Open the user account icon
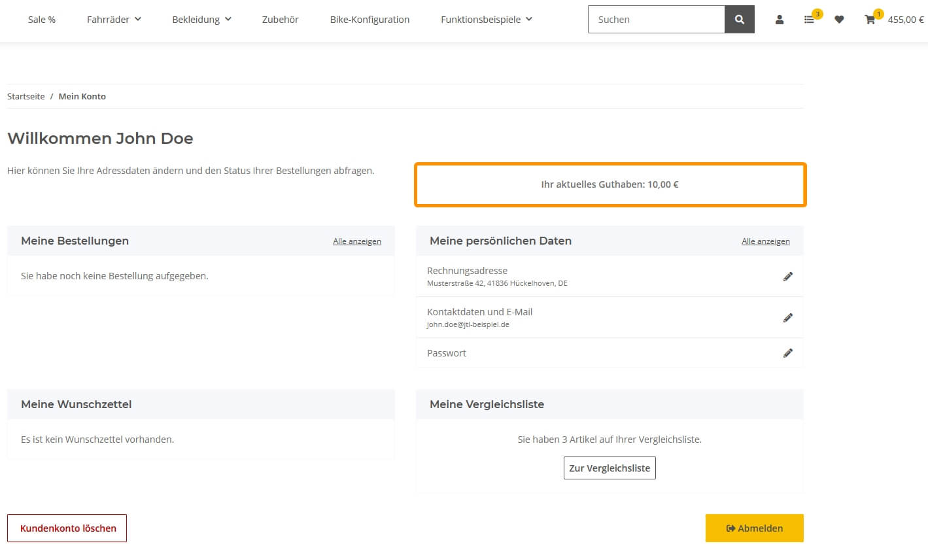Image resolution: width=928 pixels, height=552 pixels. click(779, 20)
